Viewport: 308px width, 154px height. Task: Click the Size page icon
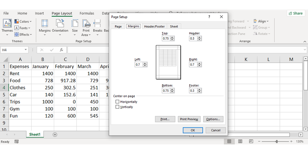pyautogui.click(x=75, y=23)
